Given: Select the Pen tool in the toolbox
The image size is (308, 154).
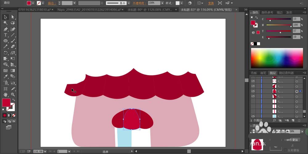Looking at the screenshot, I should [6, 29].
